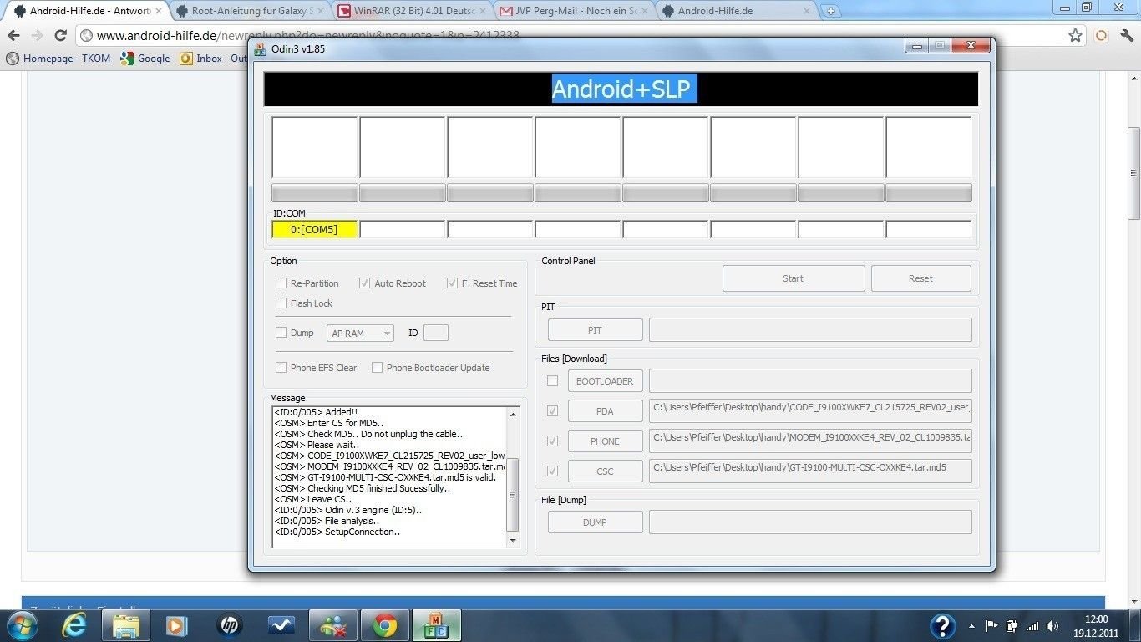Viewport: 1141px width, 642px height.
Task: Click the orange extension icon in Chrome toolbar
Action: point(1102,36)
